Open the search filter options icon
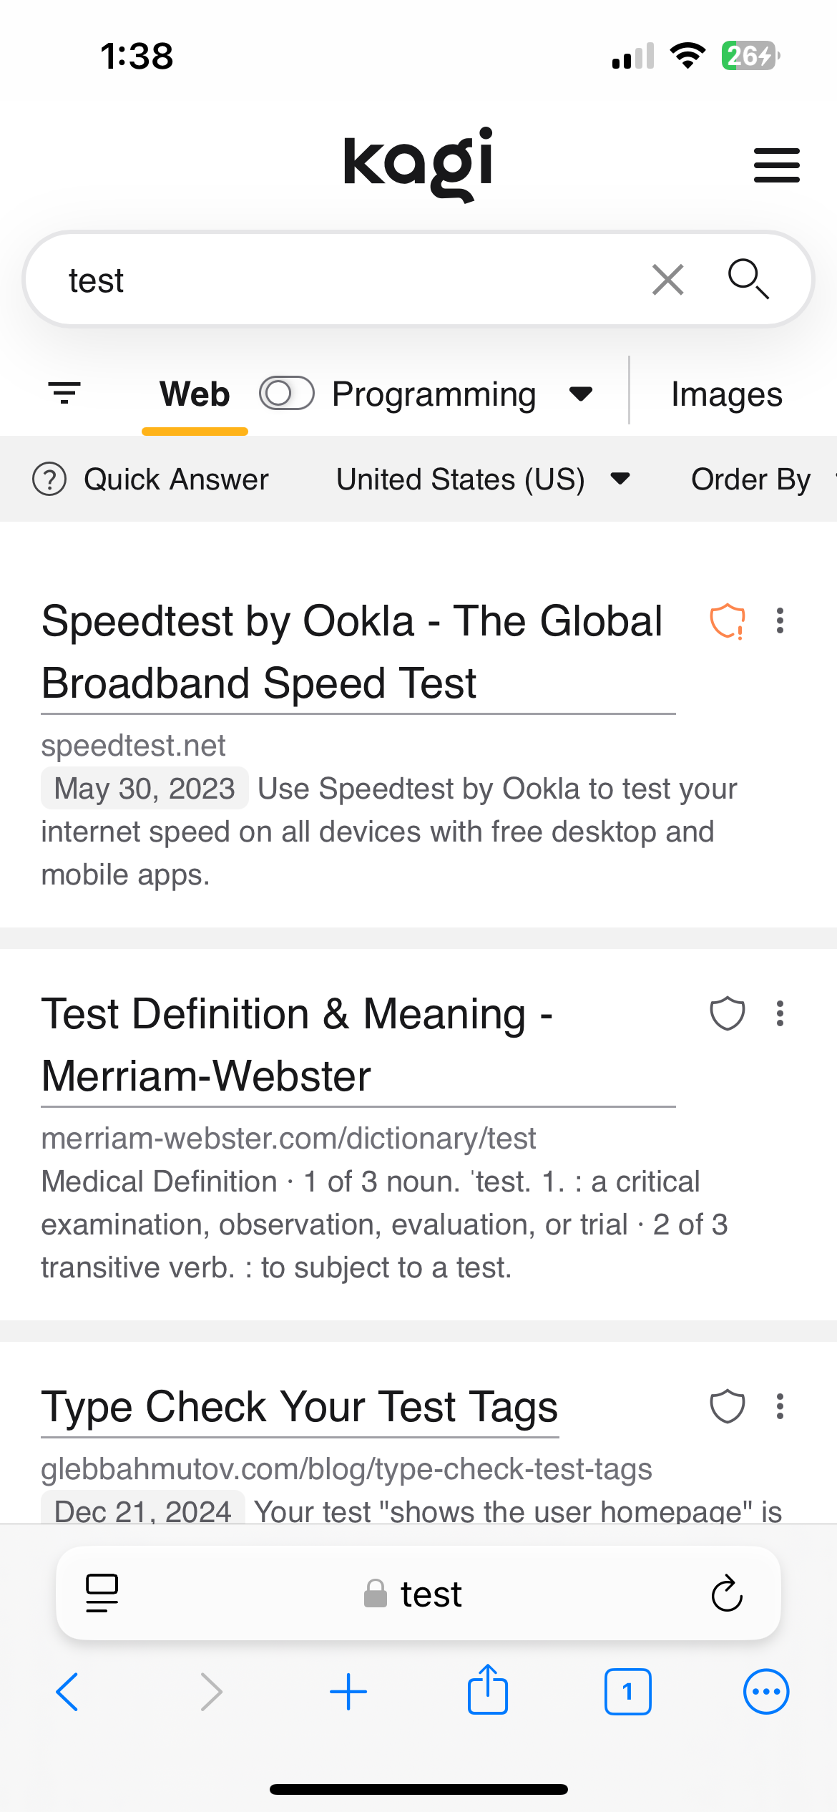The image size is (837, 1812). (64, 393)
